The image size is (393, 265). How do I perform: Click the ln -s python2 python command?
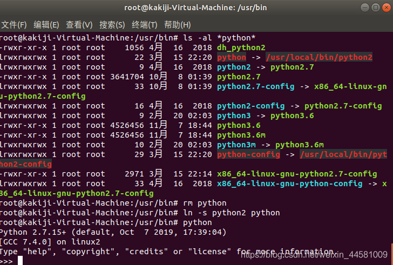[232, 213]
